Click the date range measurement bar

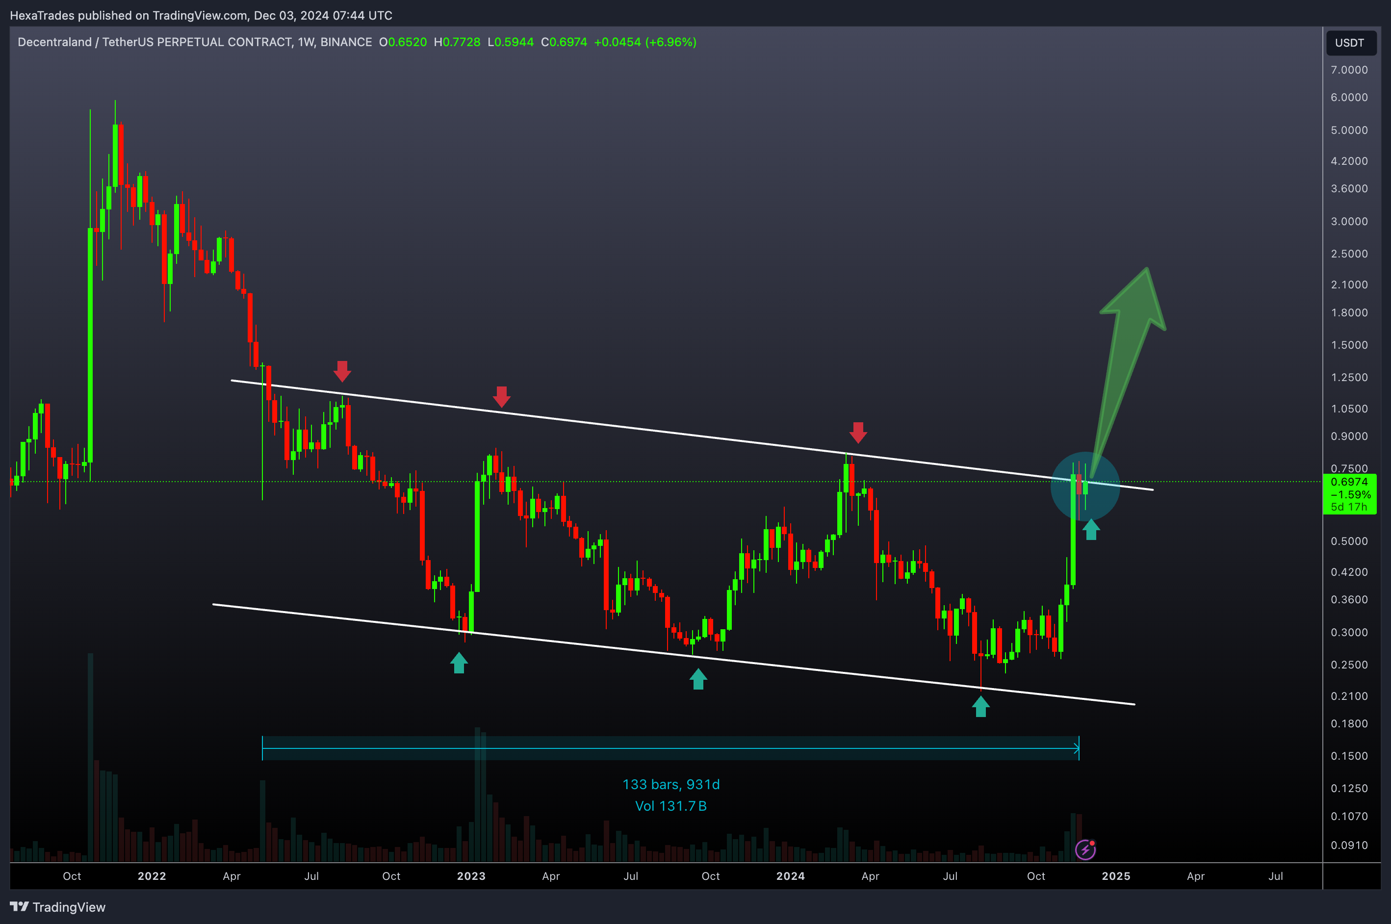pos(670,748)
